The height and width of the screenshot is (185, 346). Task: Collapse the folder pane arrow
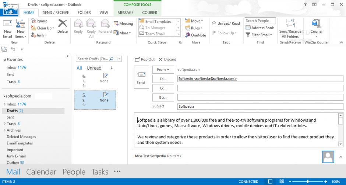(67, 56)
